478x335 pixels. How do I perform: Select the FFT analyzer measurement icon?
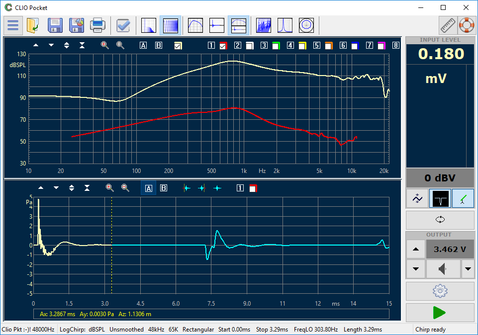tap(149, 25)
